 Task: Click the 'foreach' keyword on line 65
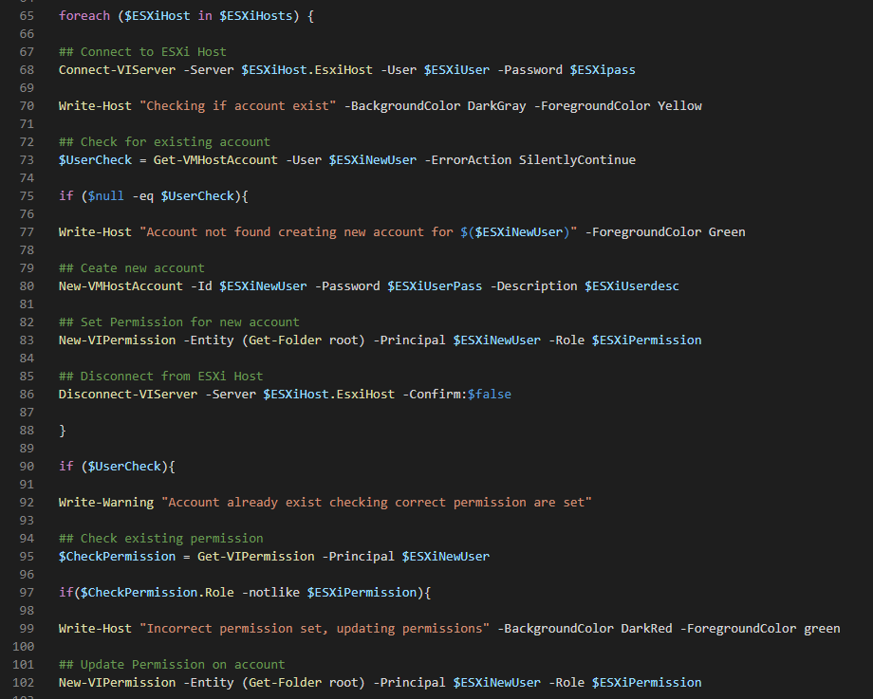coord(84,16)
